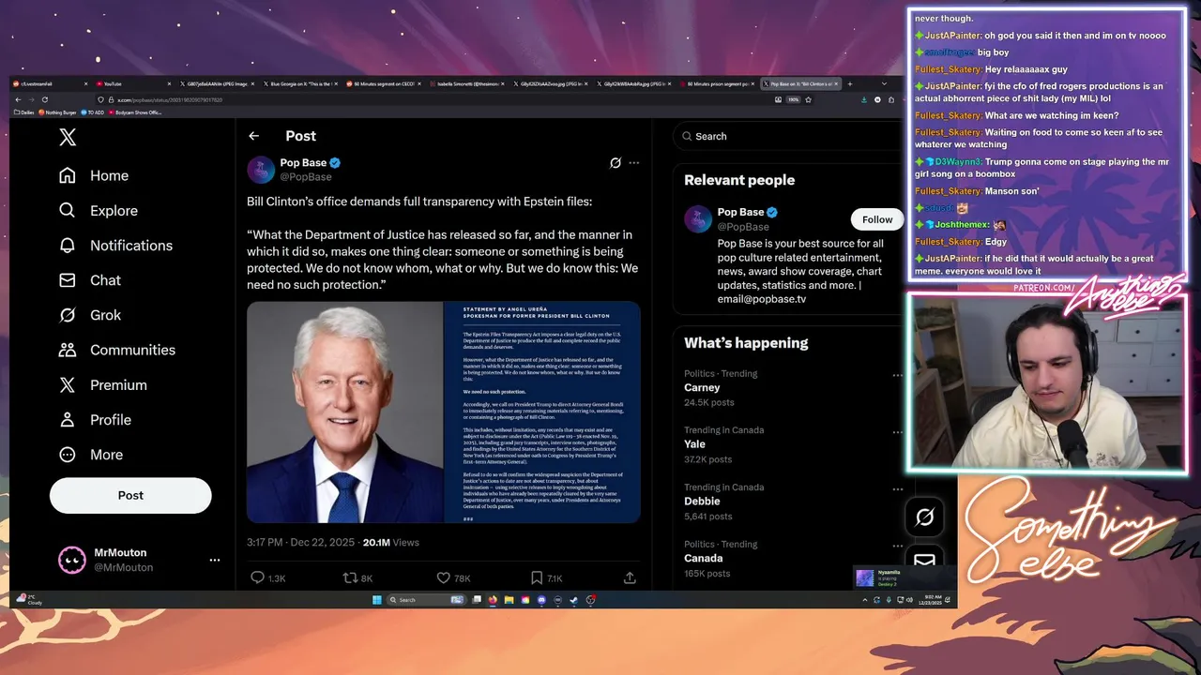Viewport: 1201px width, 675px height.
Task: Open Firefox from the taskbar
Action: (493, 600)
